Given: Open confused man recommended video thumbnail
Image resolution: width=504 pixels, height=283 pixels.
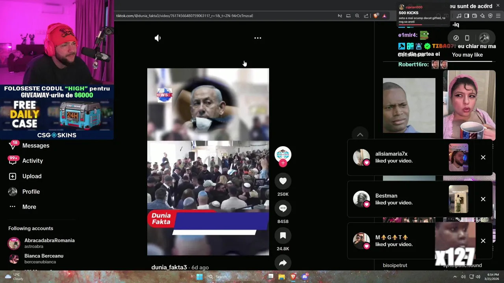Looking at the screenshot, I should pyautogui.click(x=409, y=105).
